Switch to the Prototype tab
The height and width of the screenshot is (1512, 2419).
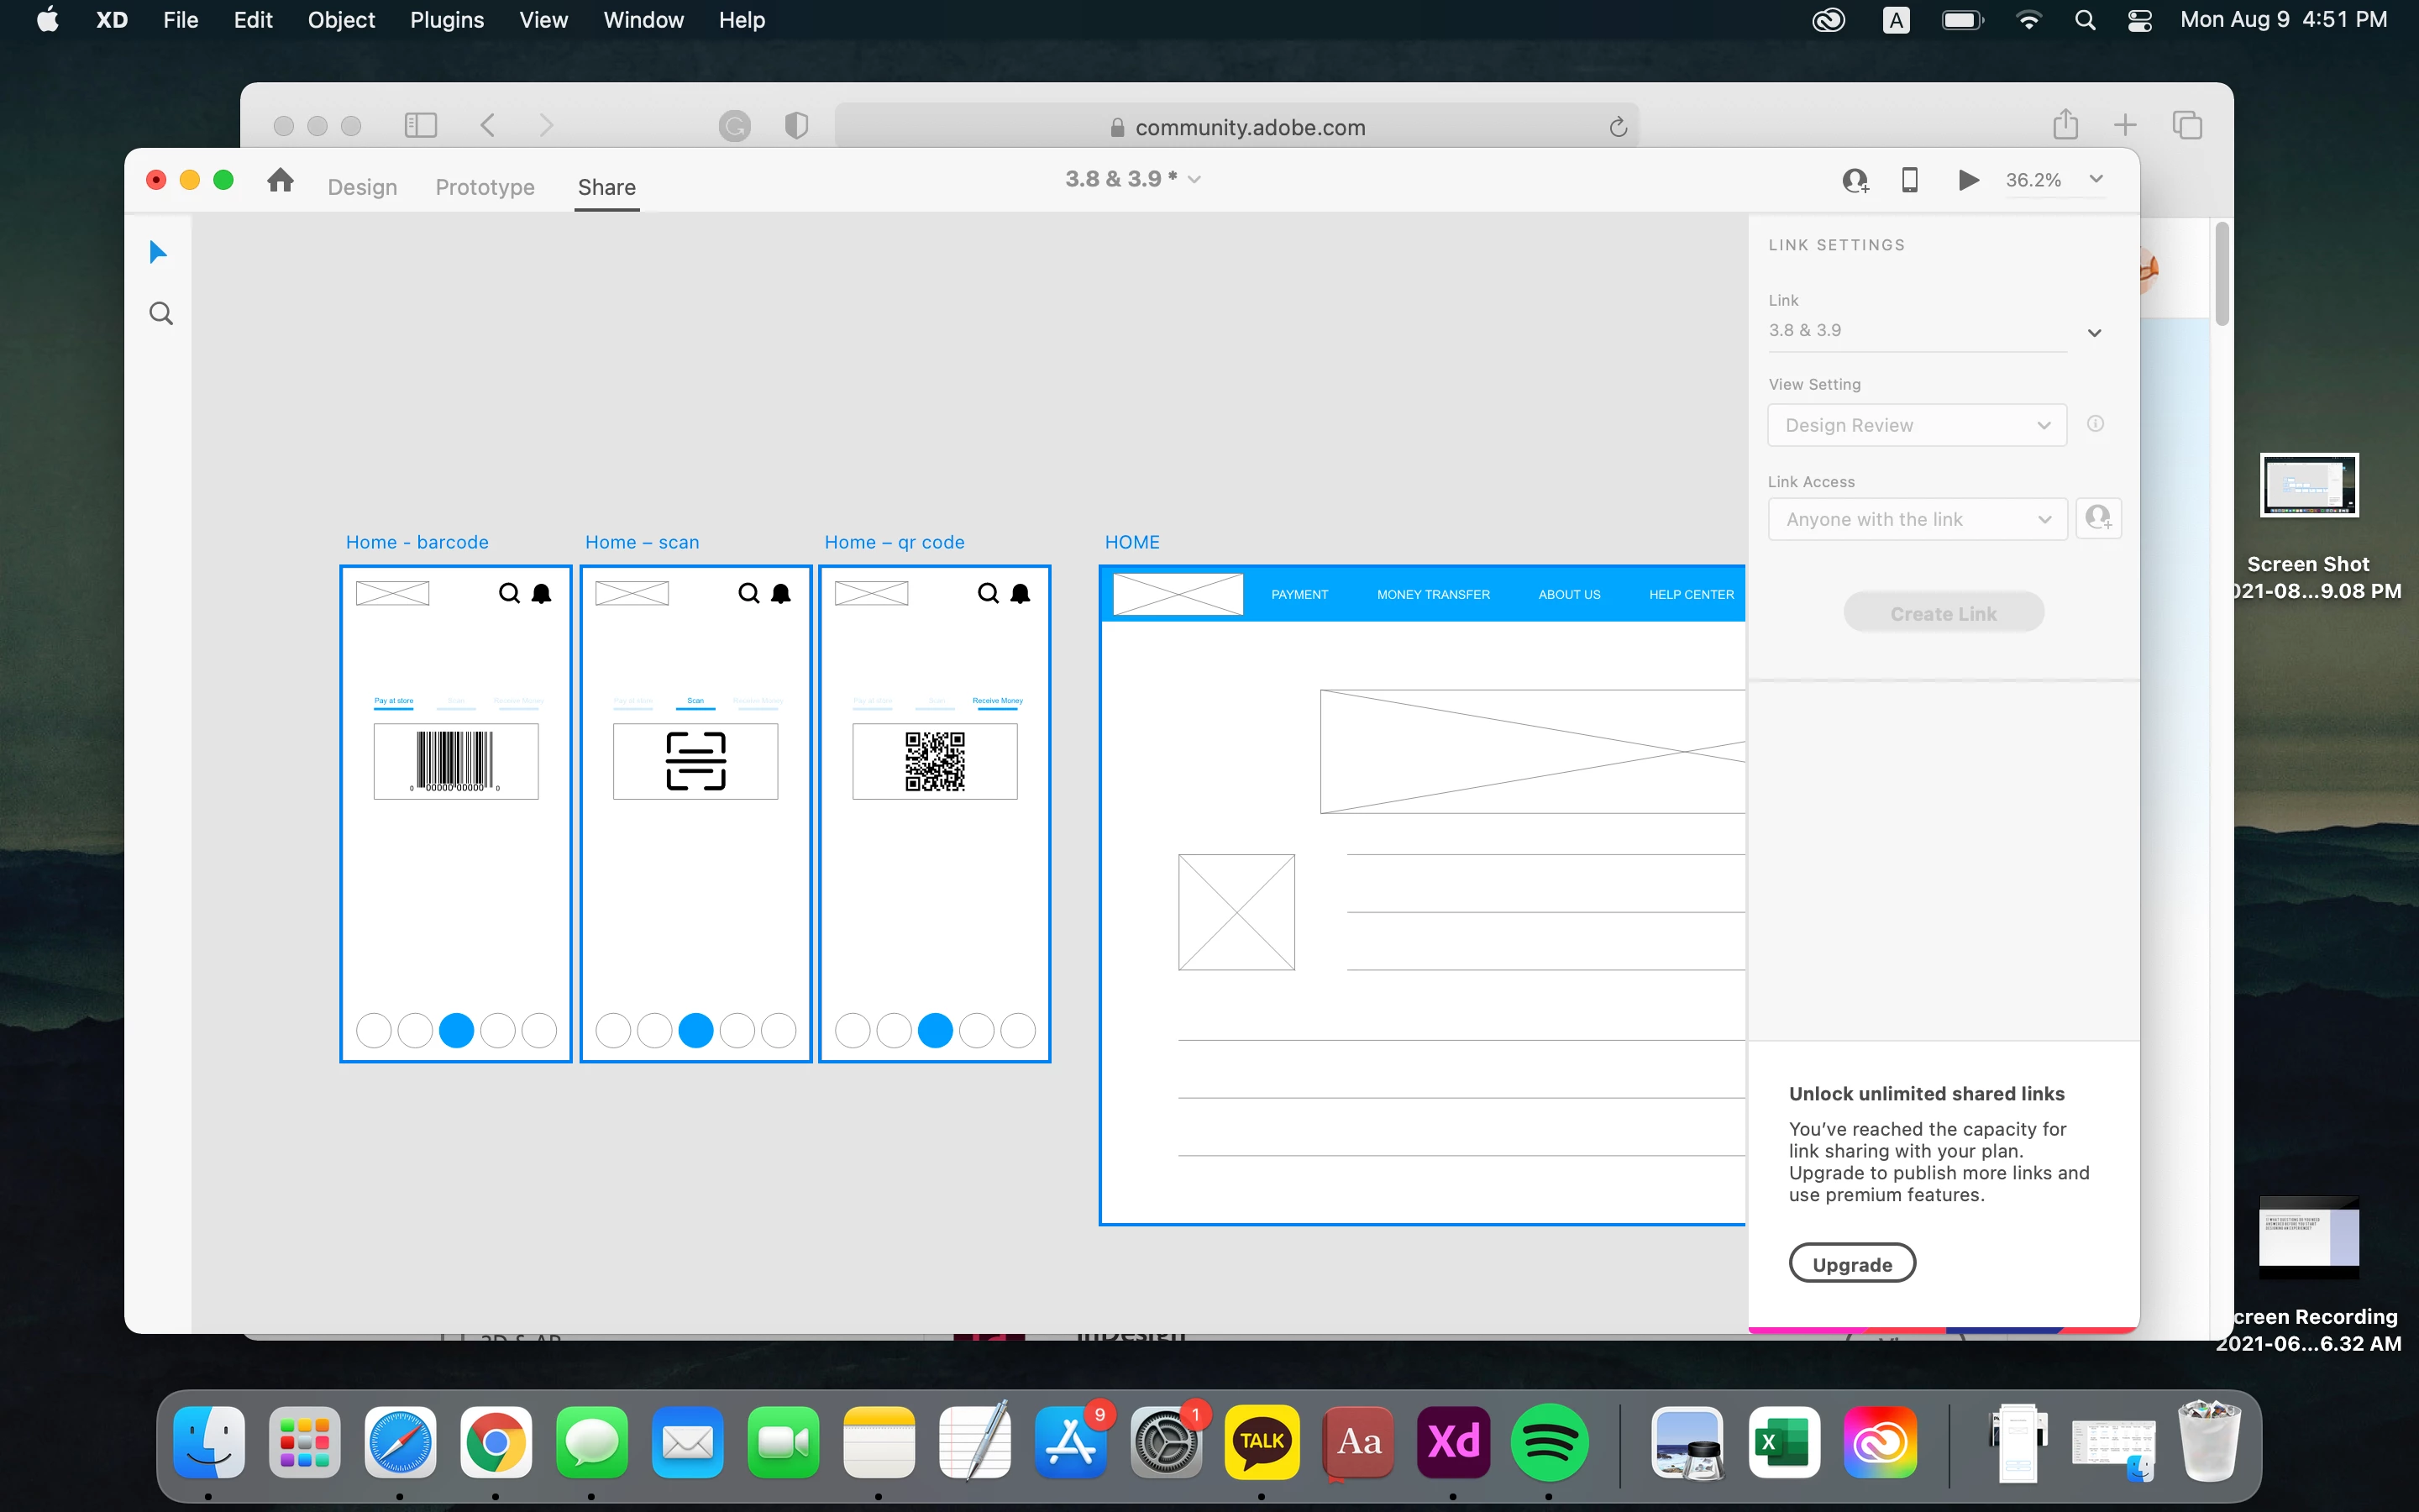pos(485,187)
